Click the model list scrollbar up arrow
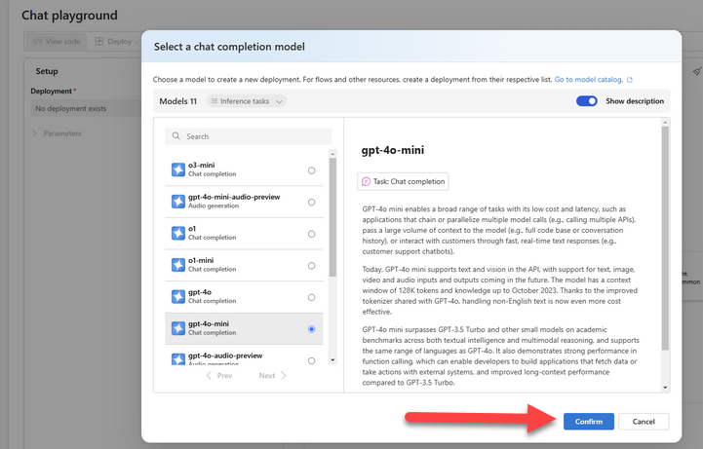703x449 pixels. point(332,154)
